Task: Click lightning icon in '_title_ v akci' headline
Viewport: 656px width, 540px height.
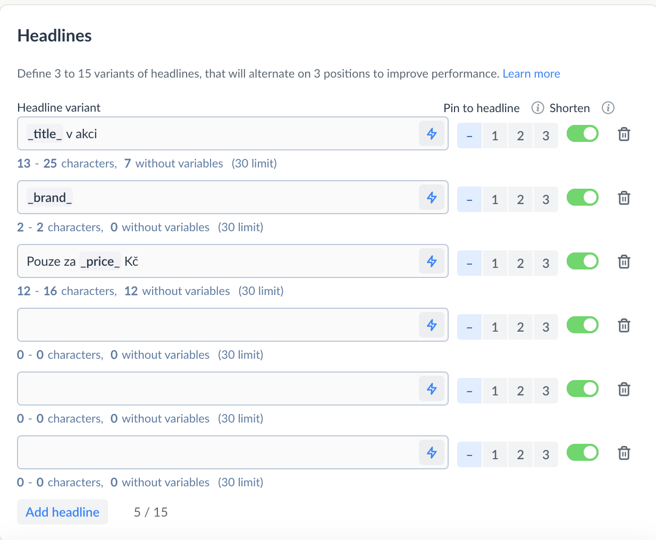Action: tap(432, 134)
